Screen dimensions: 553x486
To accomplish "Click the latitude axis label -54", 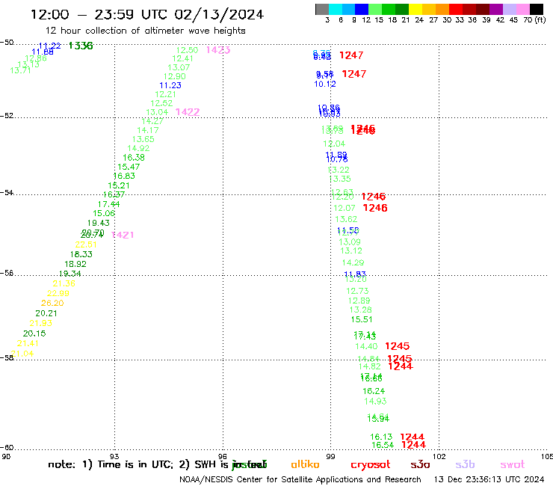I will coord(7,193).
